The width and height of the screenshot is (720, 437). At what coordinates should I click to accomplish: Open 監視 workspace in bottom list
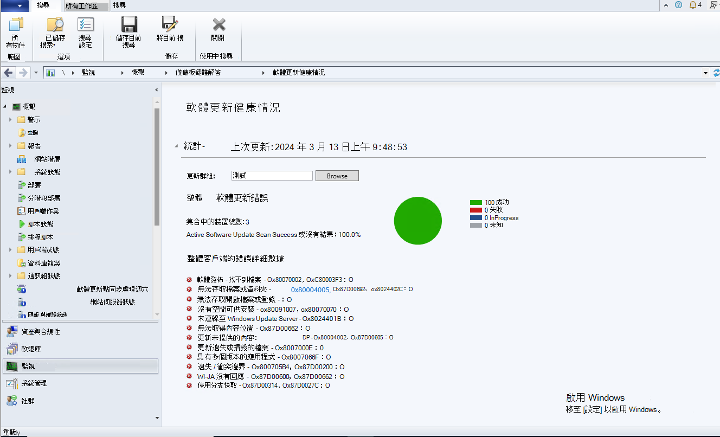click(x=80, y=366)
